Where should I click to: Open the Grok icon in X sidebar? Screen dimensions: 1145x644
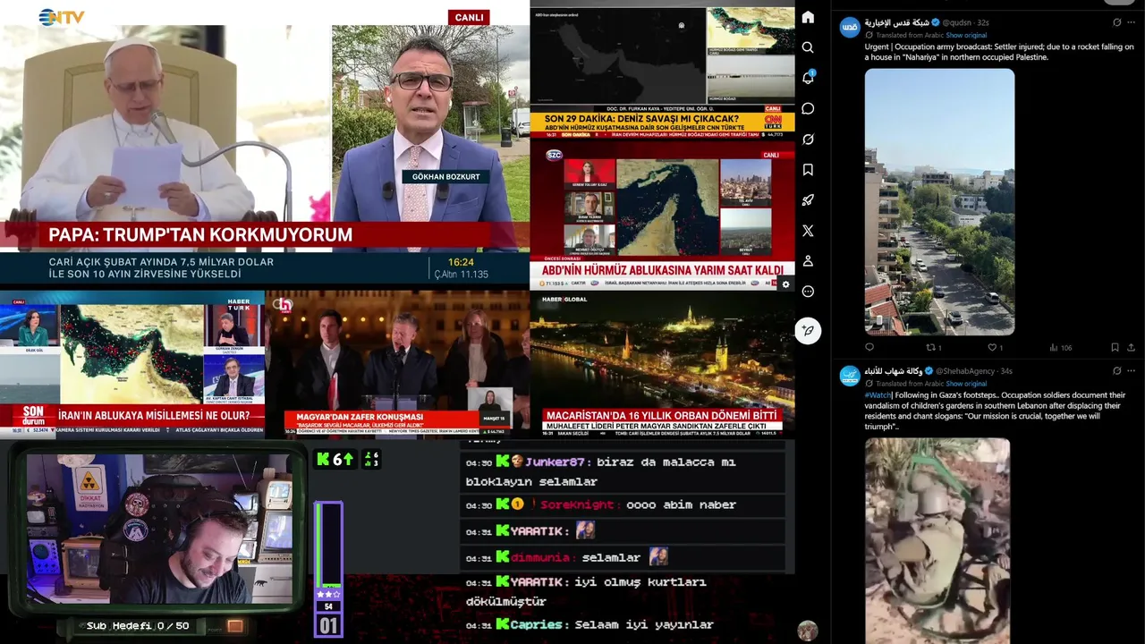pyautogui.click(x=808, y=139)
